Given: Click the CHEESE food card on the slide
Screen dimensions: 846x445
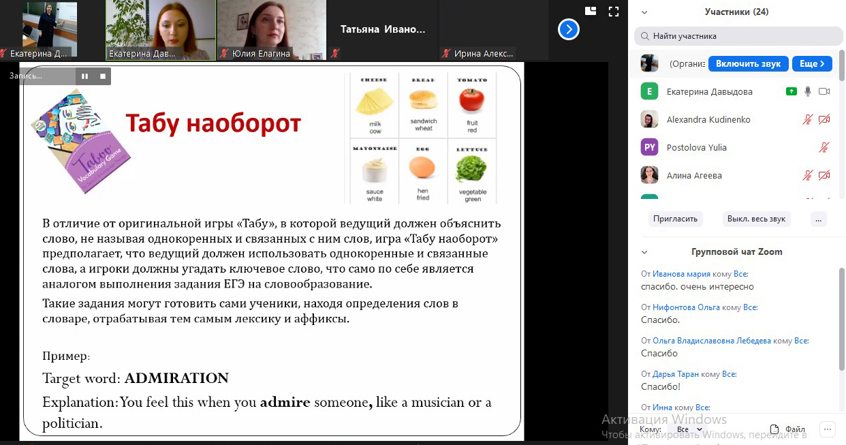Looking at the screenshot, I should tap(374, 105).
